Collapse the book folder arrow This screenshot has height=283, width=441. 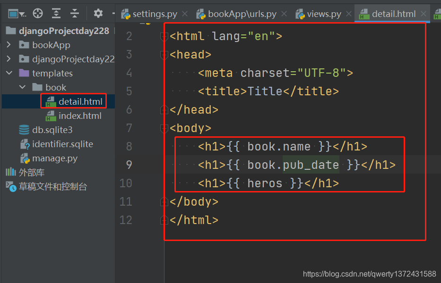click(23, 87)
